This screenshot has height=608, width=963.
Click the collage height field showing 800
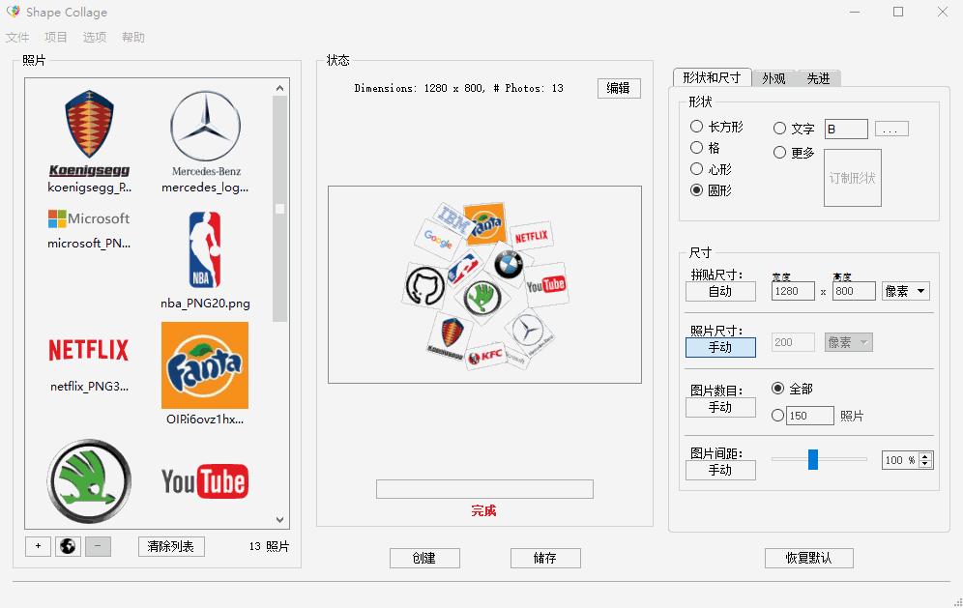point(854,291)
